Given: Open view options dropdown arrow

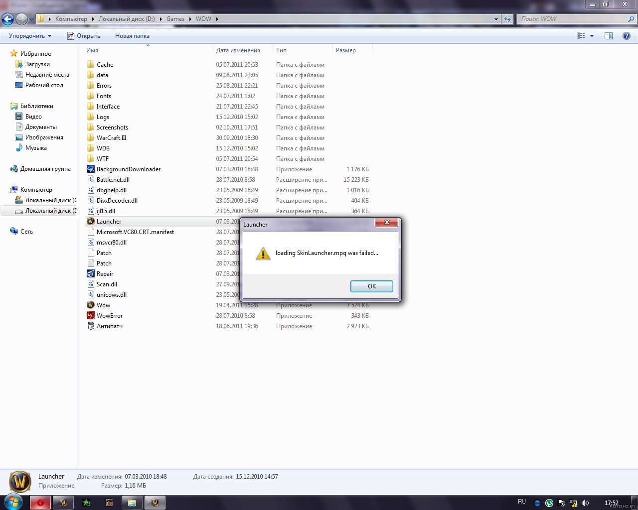Looking at the screenshot, I should coord(592,36).
